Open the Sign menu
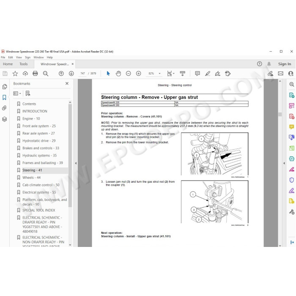The image size is (296, 296). coord(27,58)
